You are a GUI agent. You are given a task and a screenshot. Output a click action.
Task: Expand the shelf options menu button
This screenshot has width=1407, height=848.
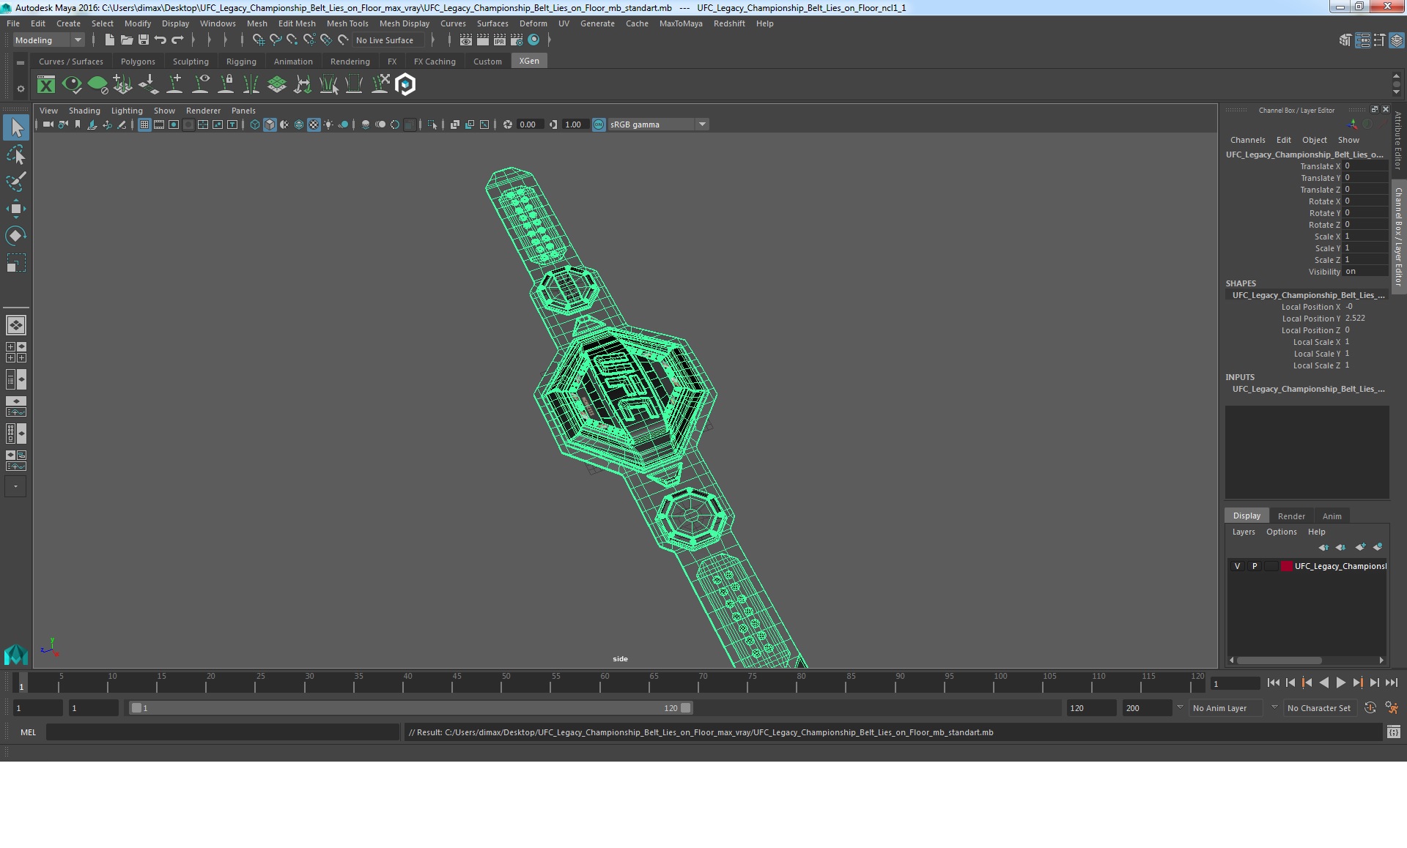21,63
